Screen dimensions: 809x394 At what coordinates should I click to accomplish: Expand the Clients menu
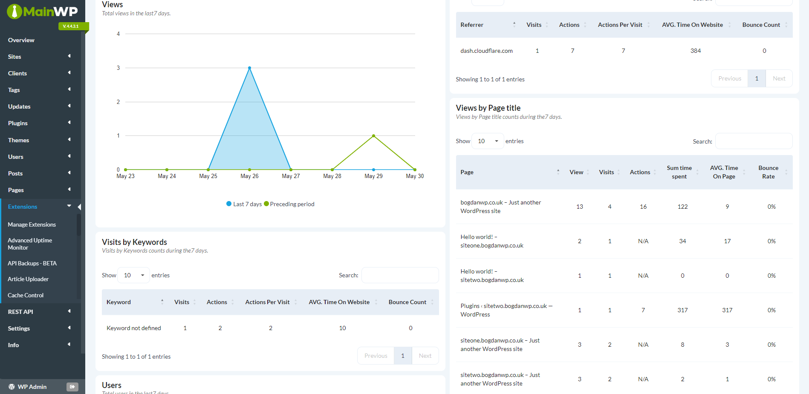(x=40, y=73)
